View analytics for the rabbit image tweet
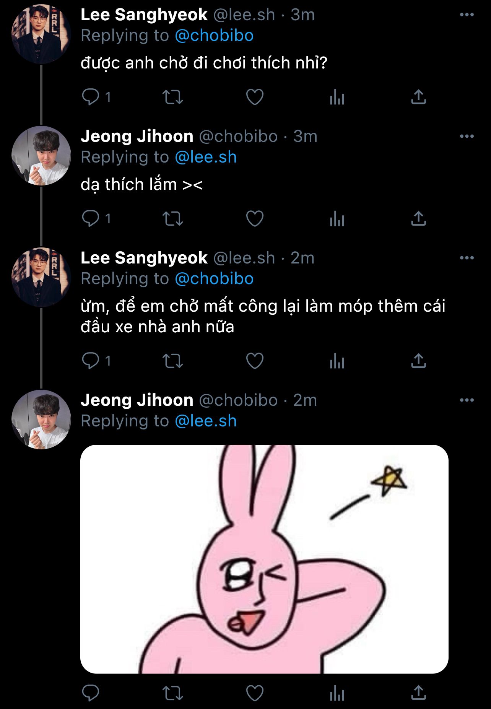The image size is (491, 709). [x=337, y=693]
